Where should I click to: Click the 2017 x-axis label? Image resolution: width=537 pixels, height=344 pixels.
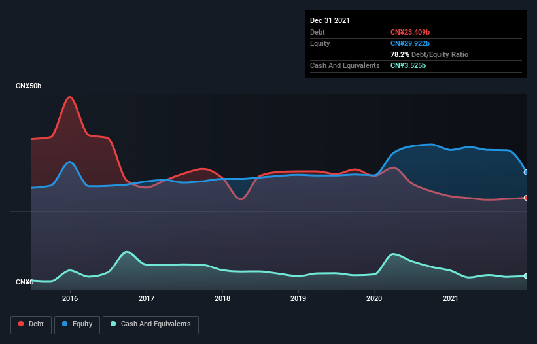(x=147, y=298)
